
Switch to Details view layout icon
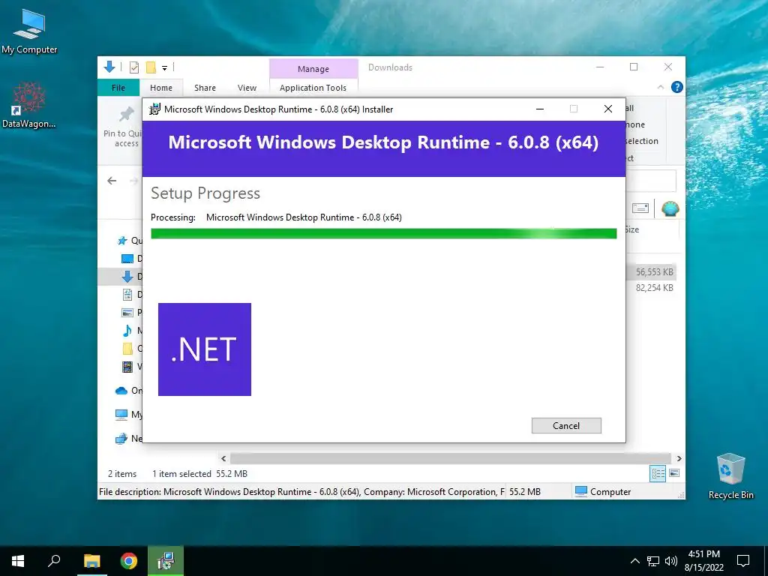pyautogui.click(x=658, y=473)
